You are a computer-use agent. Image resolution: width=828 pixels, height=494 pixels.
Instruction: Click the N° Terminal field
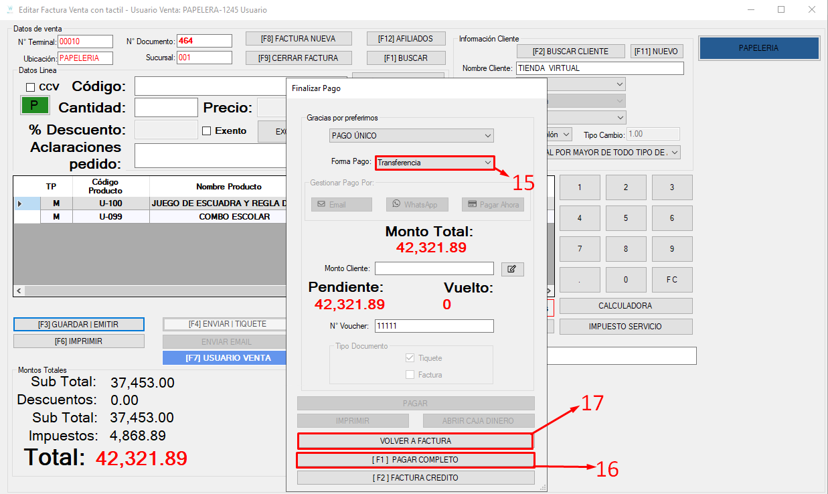coord(86,42)
